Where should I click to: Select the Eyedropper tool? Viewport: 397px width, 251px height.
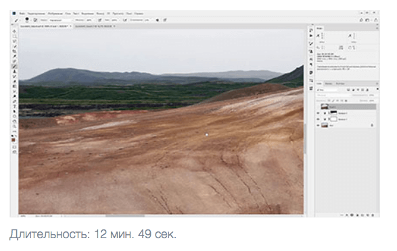(x=14, y=56)
